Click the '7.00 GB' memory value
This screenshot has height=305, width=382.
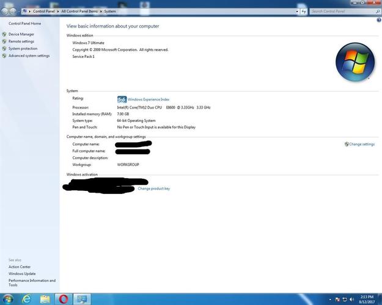coord(123,114)
